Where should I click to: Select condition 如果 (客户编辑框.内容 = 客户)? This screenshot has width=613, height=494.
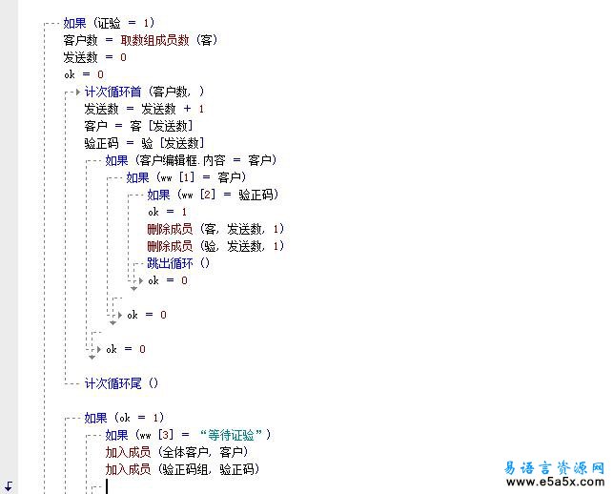[191, 160]
